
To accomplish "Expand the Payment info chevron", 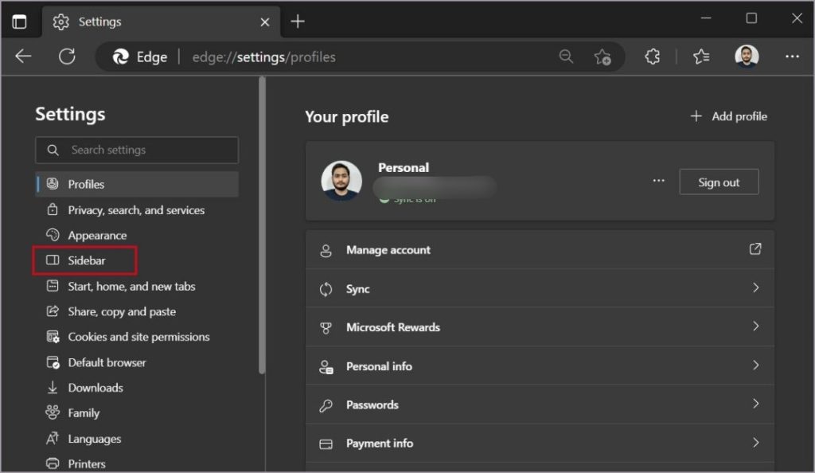I will (x=756, y=442).
